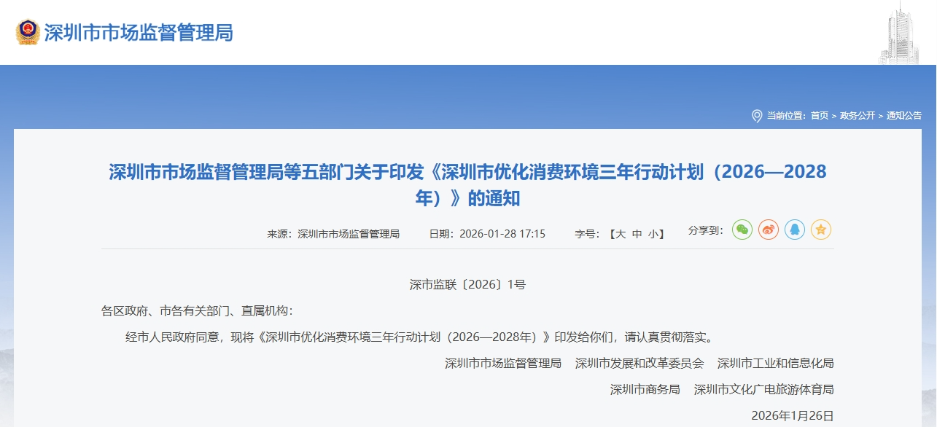Share article via QQ penguin icon
The width and height of the screenshot is (937, 427).
click(794, 230)
